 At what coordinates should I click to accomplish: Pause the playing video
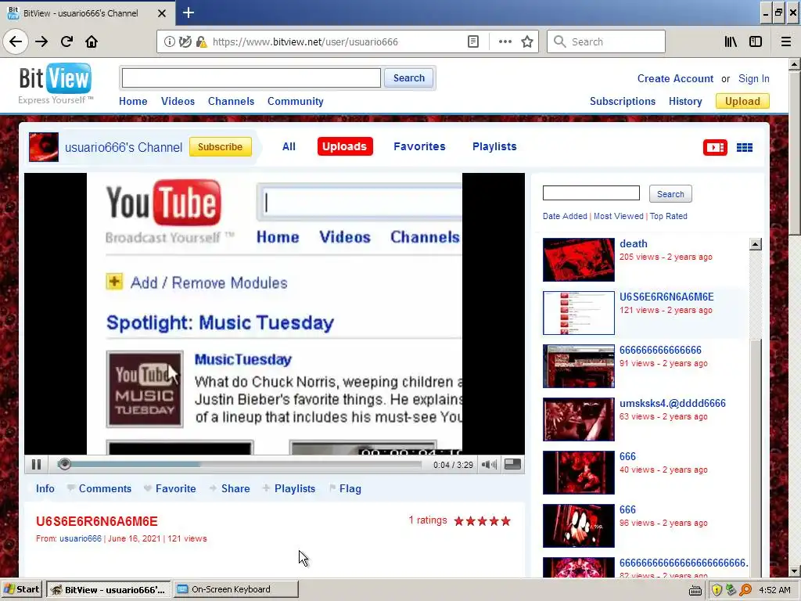point(36,465)
